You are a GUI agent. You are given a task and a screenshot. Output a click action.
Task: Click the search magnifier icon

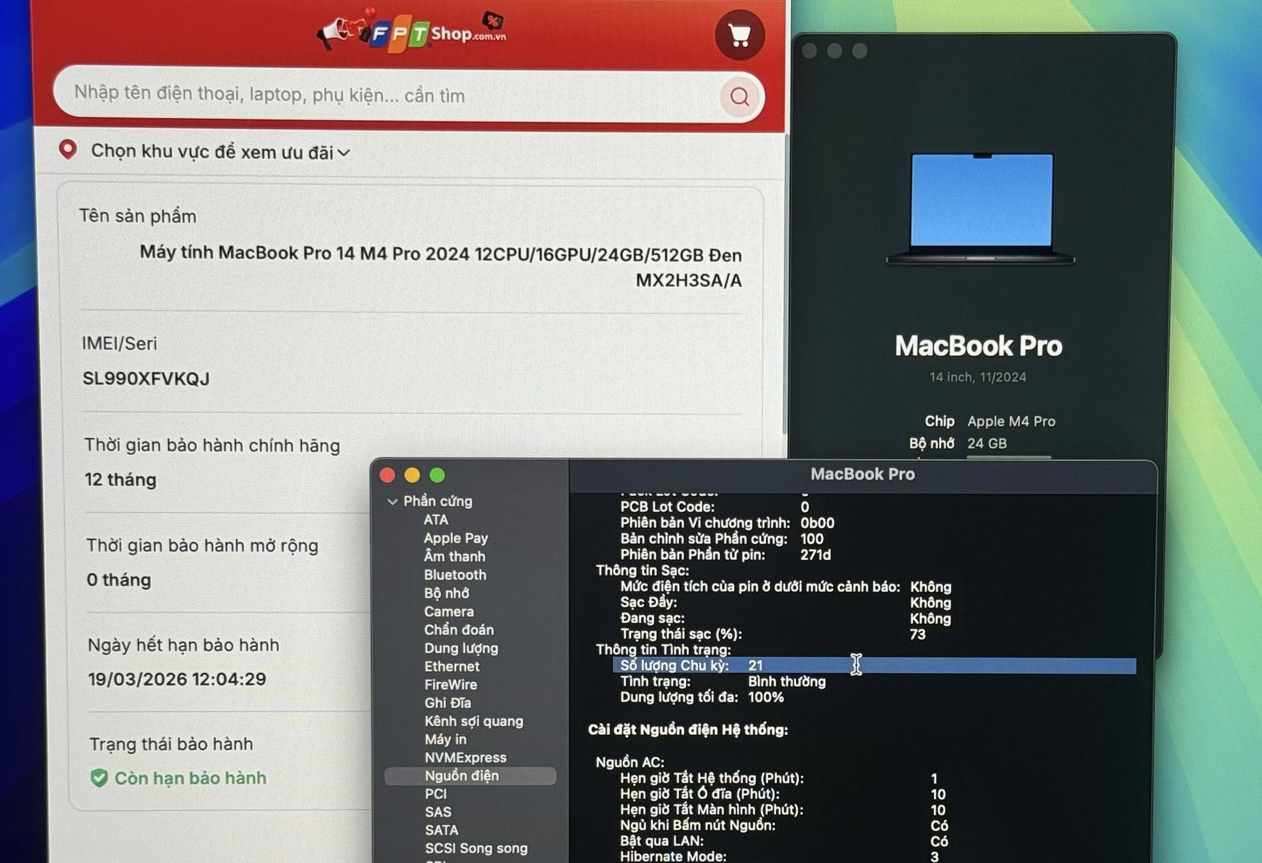(x=739, y=96)
